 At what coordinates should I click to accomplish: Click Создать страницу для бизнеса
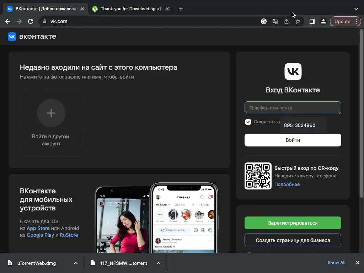[x=293, y=240]
